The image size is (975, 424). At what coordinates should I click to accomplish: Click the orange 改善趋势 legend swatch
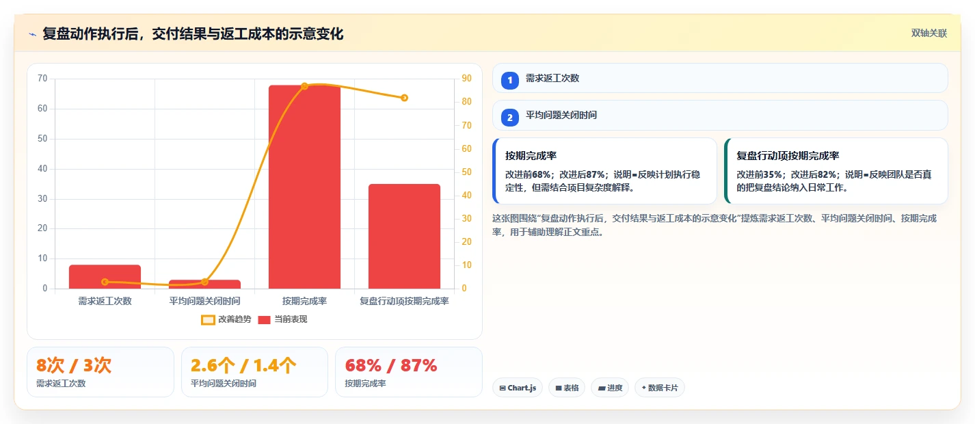208,319
